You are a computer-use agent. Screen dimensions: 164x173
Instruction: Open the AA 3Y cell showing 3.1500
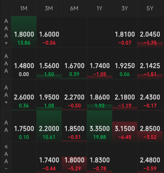click(125, 126)
